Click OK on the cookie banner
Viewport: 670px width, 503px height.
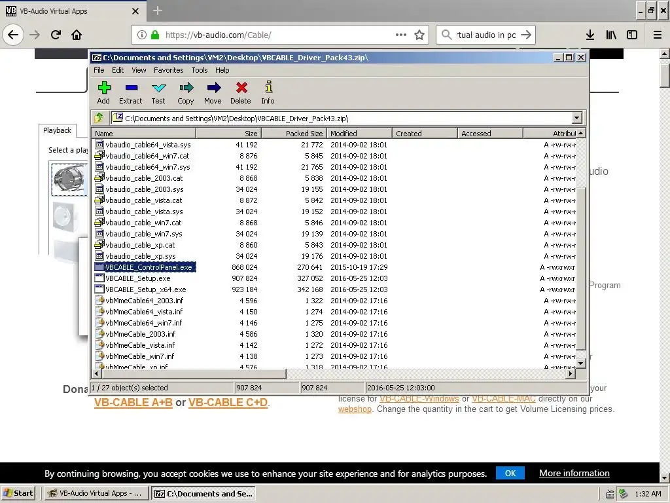(x=510, y=473)
